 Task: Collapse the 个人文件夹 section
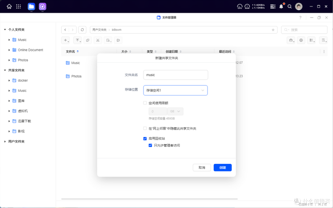pyautogui.click(x=5, y=30)
